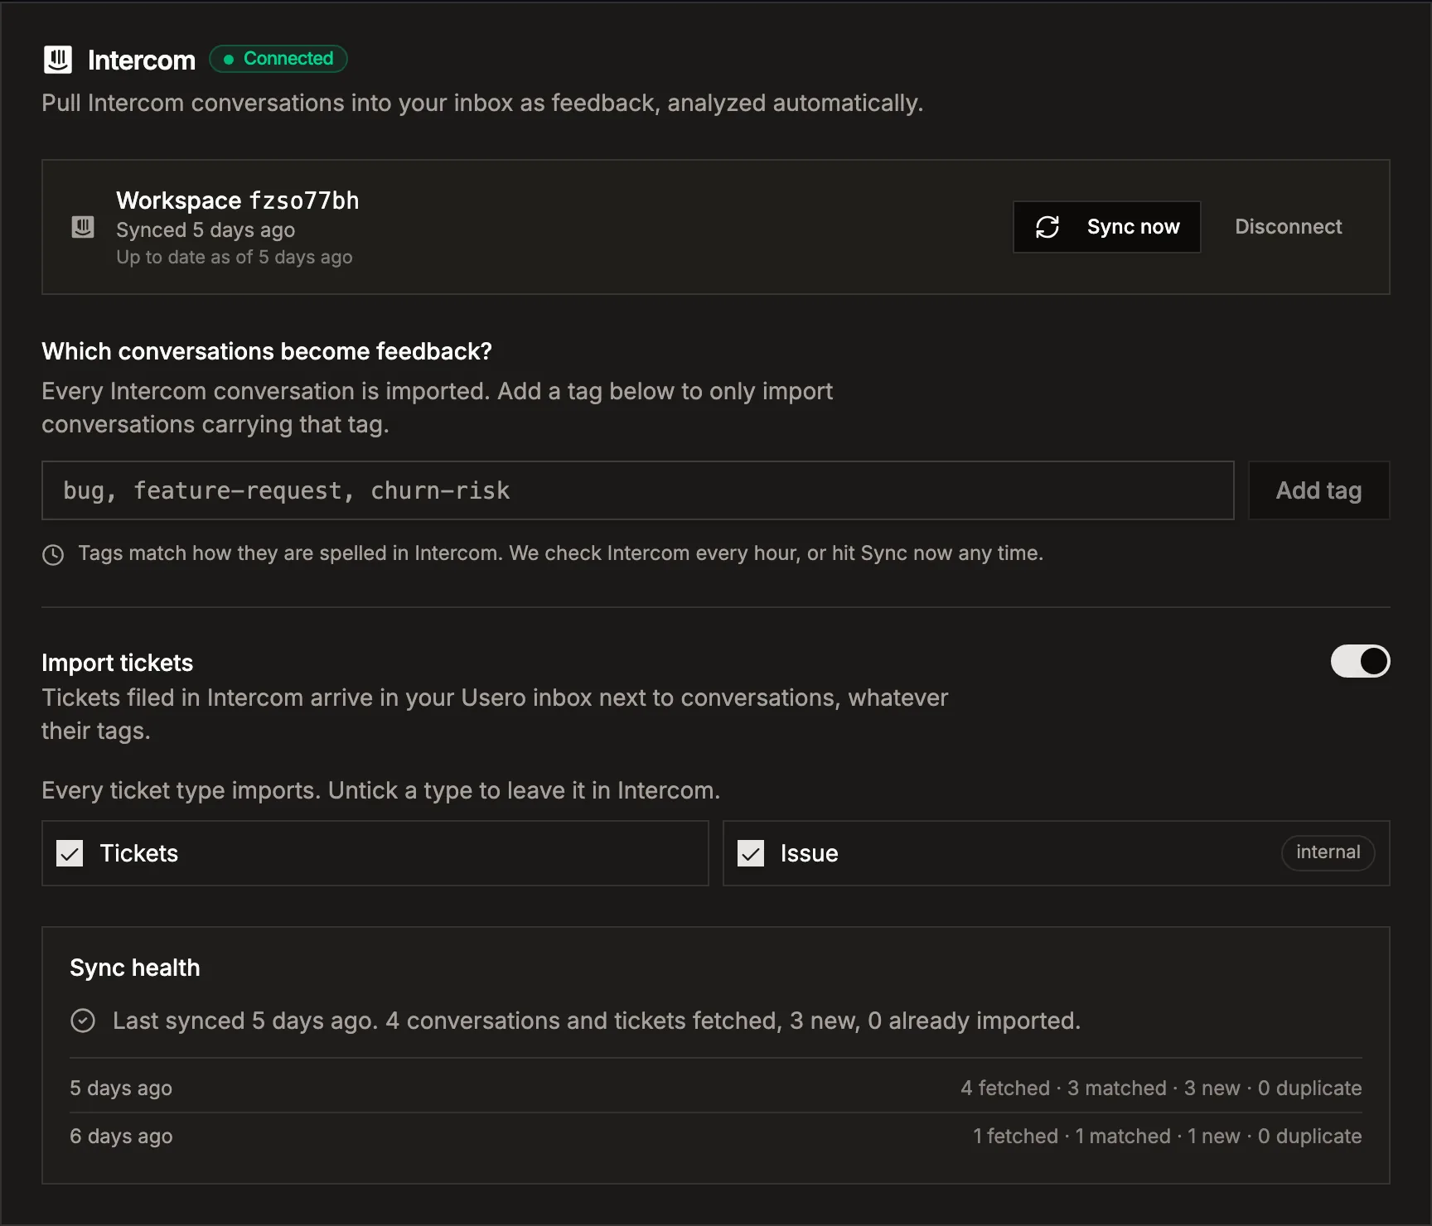Click the 'Import tickets' heading
1432x1226 pixels.
tap(117, 663)
